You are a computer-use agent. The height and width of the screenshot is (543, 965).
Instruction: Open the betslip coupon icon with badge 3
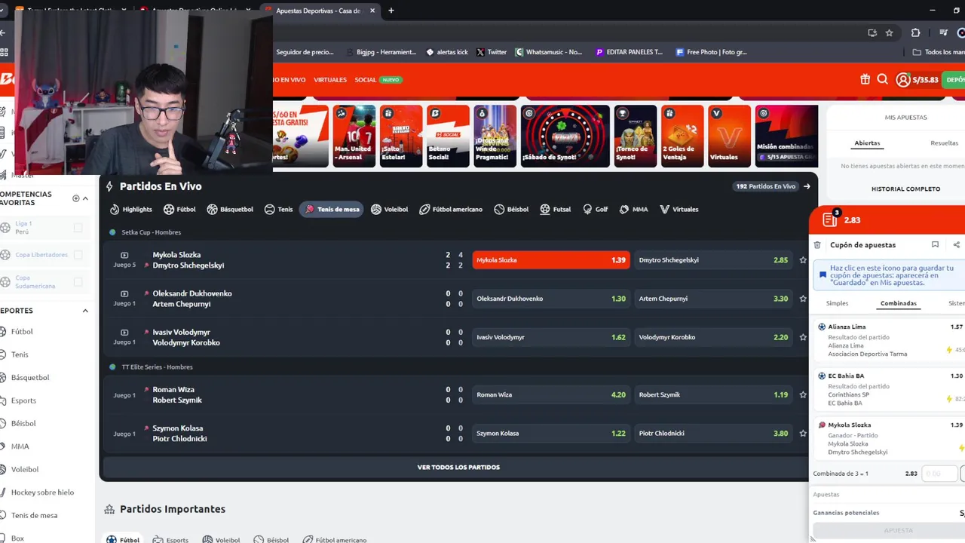[x=830, y=219]
